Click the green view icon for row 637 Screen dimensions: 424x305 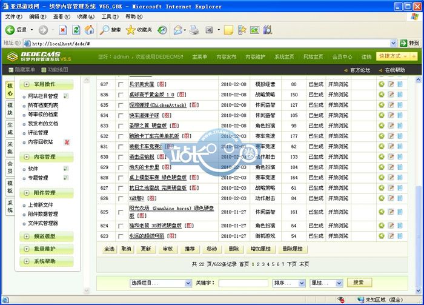tap(382, 84)
